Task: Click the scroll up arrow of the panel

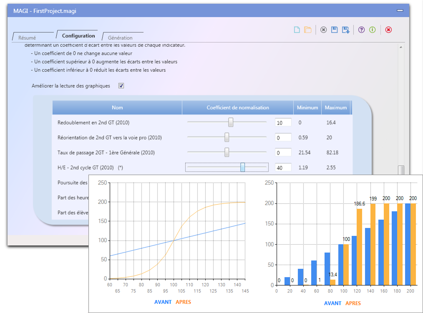Action: coord(401,48)
